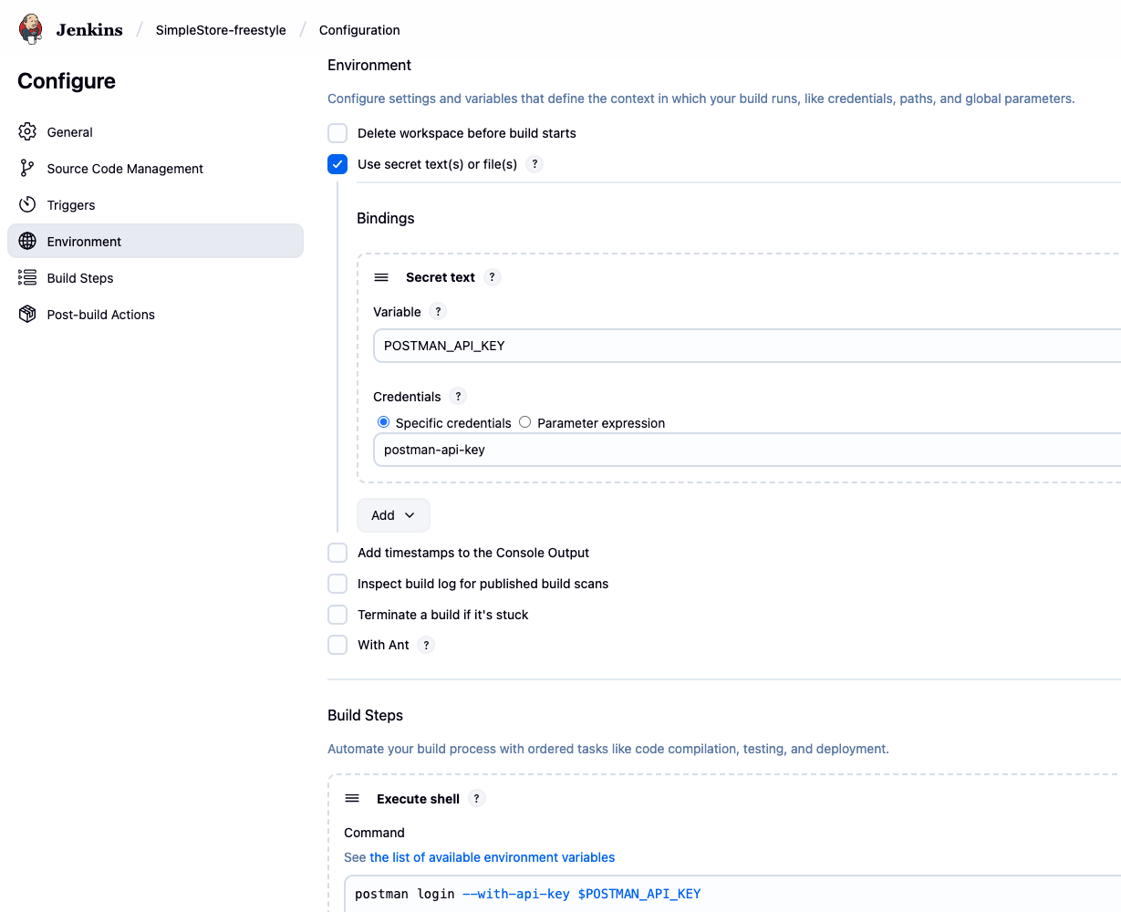Open help icon next to Credentials
1121x912 pixels.
(458, 397)
